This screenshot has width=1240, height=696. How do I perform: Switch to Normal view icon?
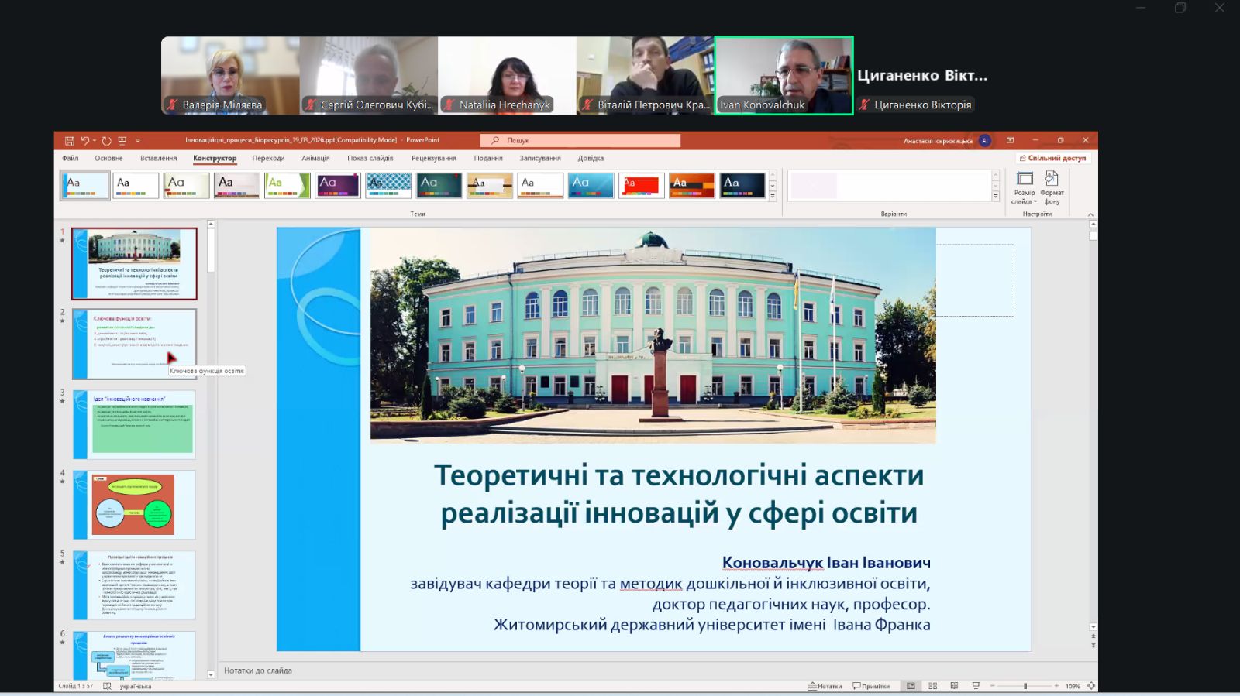[x=911, y=686]
